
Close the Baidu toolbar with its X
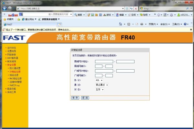4,14
